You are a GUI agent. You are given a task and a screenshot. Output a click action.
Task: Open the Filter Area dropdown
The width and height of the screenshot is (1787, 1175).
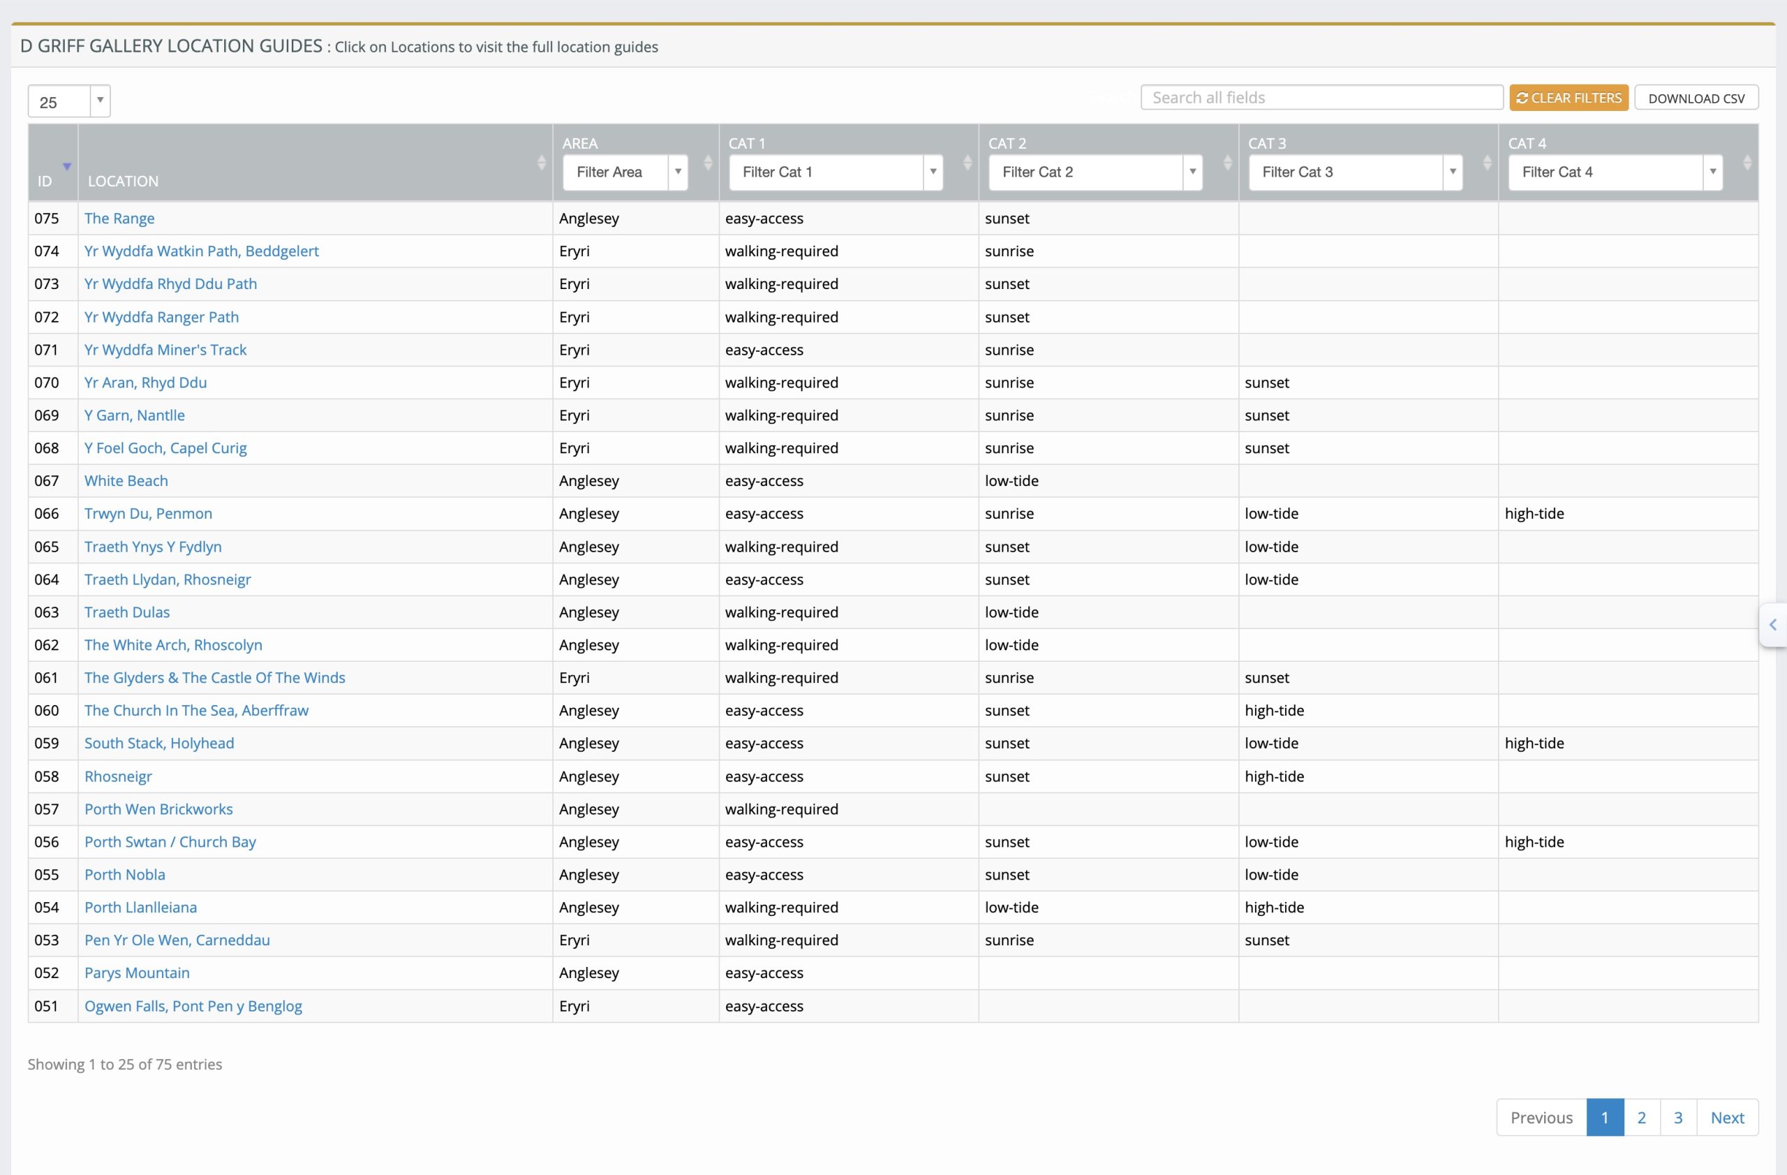[625, 172]
